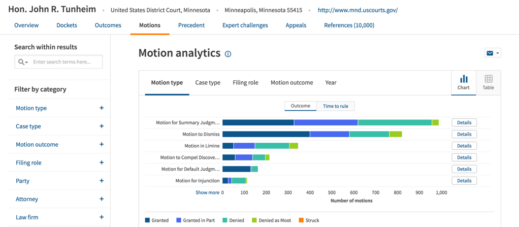Click plus icon next to Attorney filter
This screenshot has height=227, width=519.
pos(102,199)
